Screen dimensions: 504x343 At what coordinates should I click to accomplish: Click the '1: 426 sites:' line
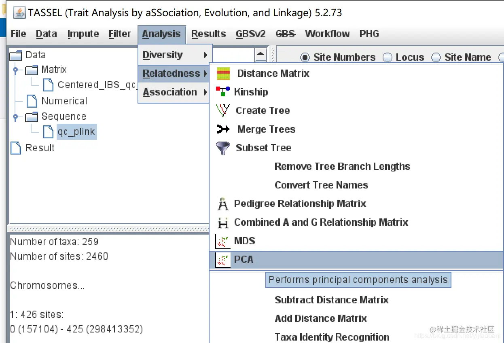tap(37, 315)
